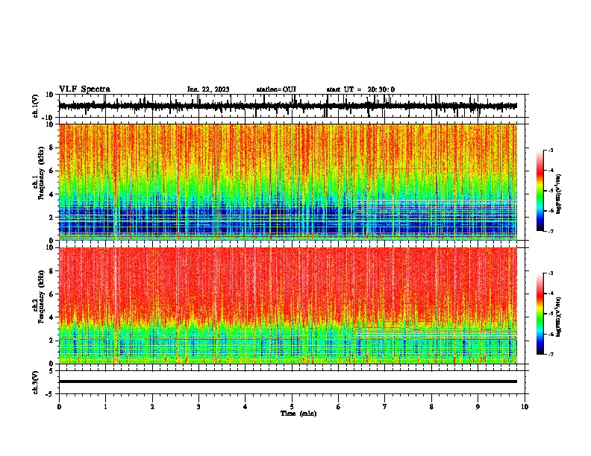
Task: Click the "VLF Spectra" plot title
Action: (x=84, y=89)
